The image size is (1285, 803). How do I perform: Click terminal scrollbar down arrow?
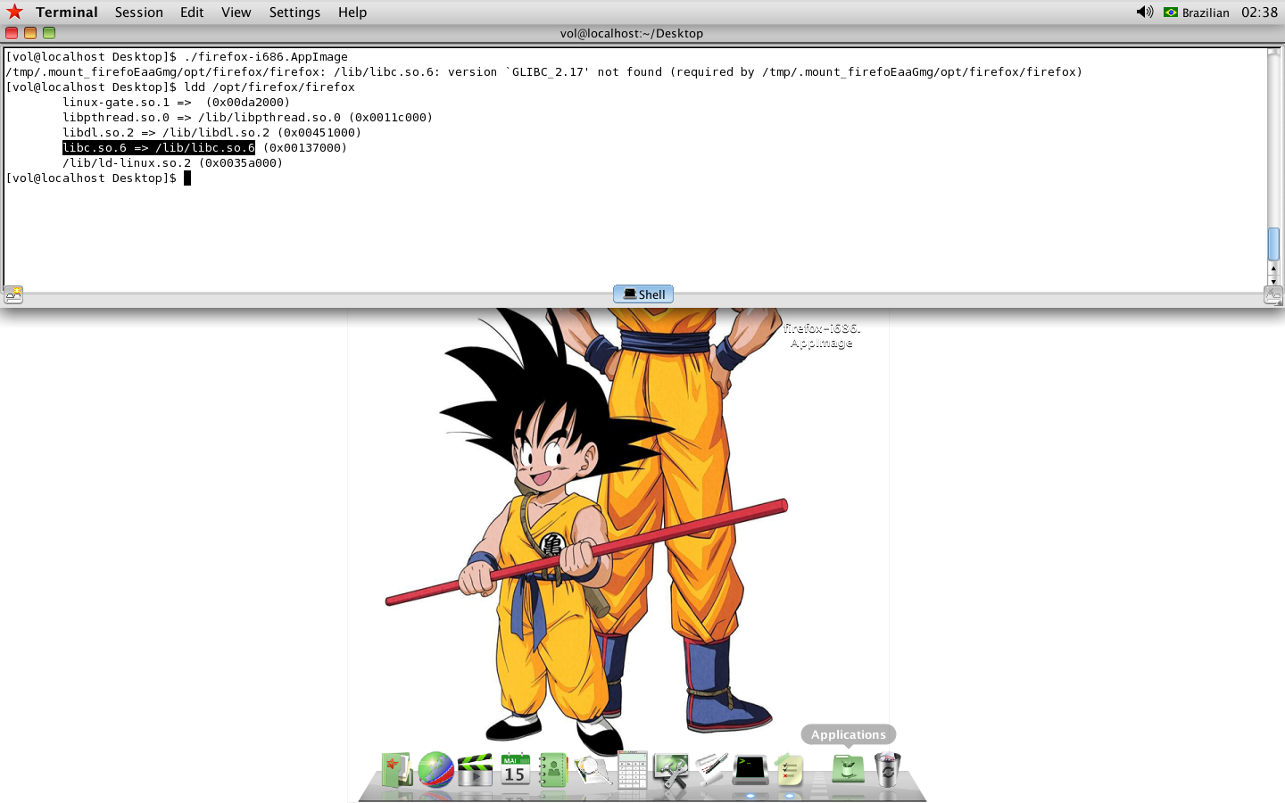point(1273,280)
